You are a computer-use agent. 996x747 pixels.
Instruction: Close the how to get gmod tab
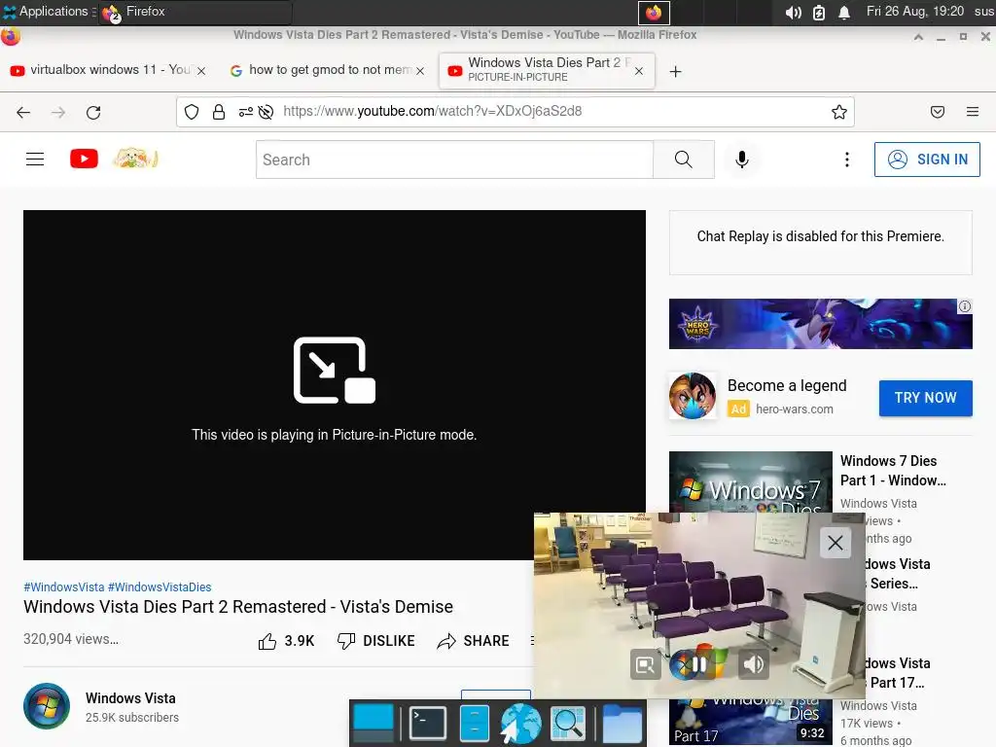[420, 70]
